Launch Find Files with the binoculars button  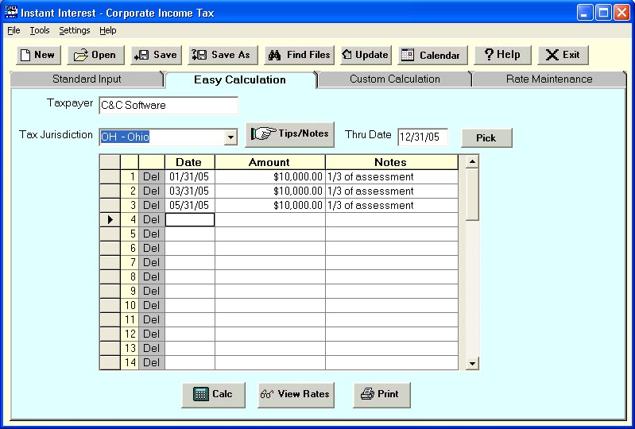tap(299, 55)
